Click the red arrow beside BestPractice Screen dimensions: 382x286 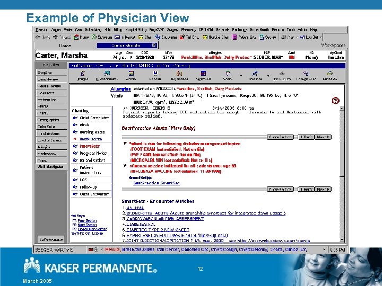pyautogui.click(x=75, y=139)
